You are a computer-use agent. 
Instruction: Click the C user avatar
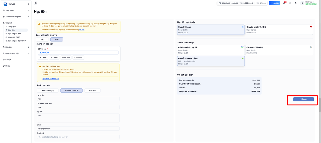tap(302, 3)
